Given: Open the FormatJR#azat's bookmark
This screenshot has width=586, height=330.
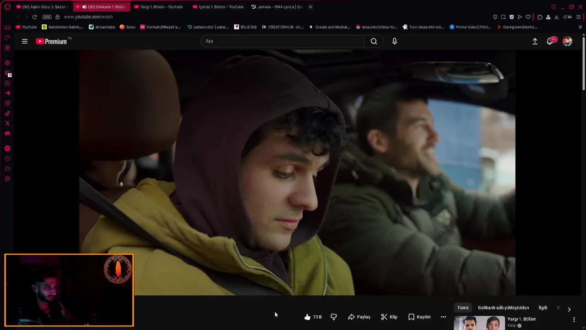Looking at the screenshot, I should (x=160, y=27).
